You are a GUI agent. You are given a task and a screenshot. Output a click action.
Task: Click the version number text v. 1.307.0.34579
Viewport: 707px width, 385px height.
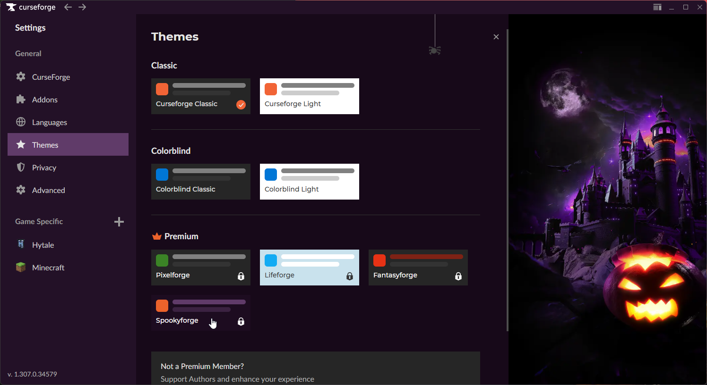tap(33, 374)
